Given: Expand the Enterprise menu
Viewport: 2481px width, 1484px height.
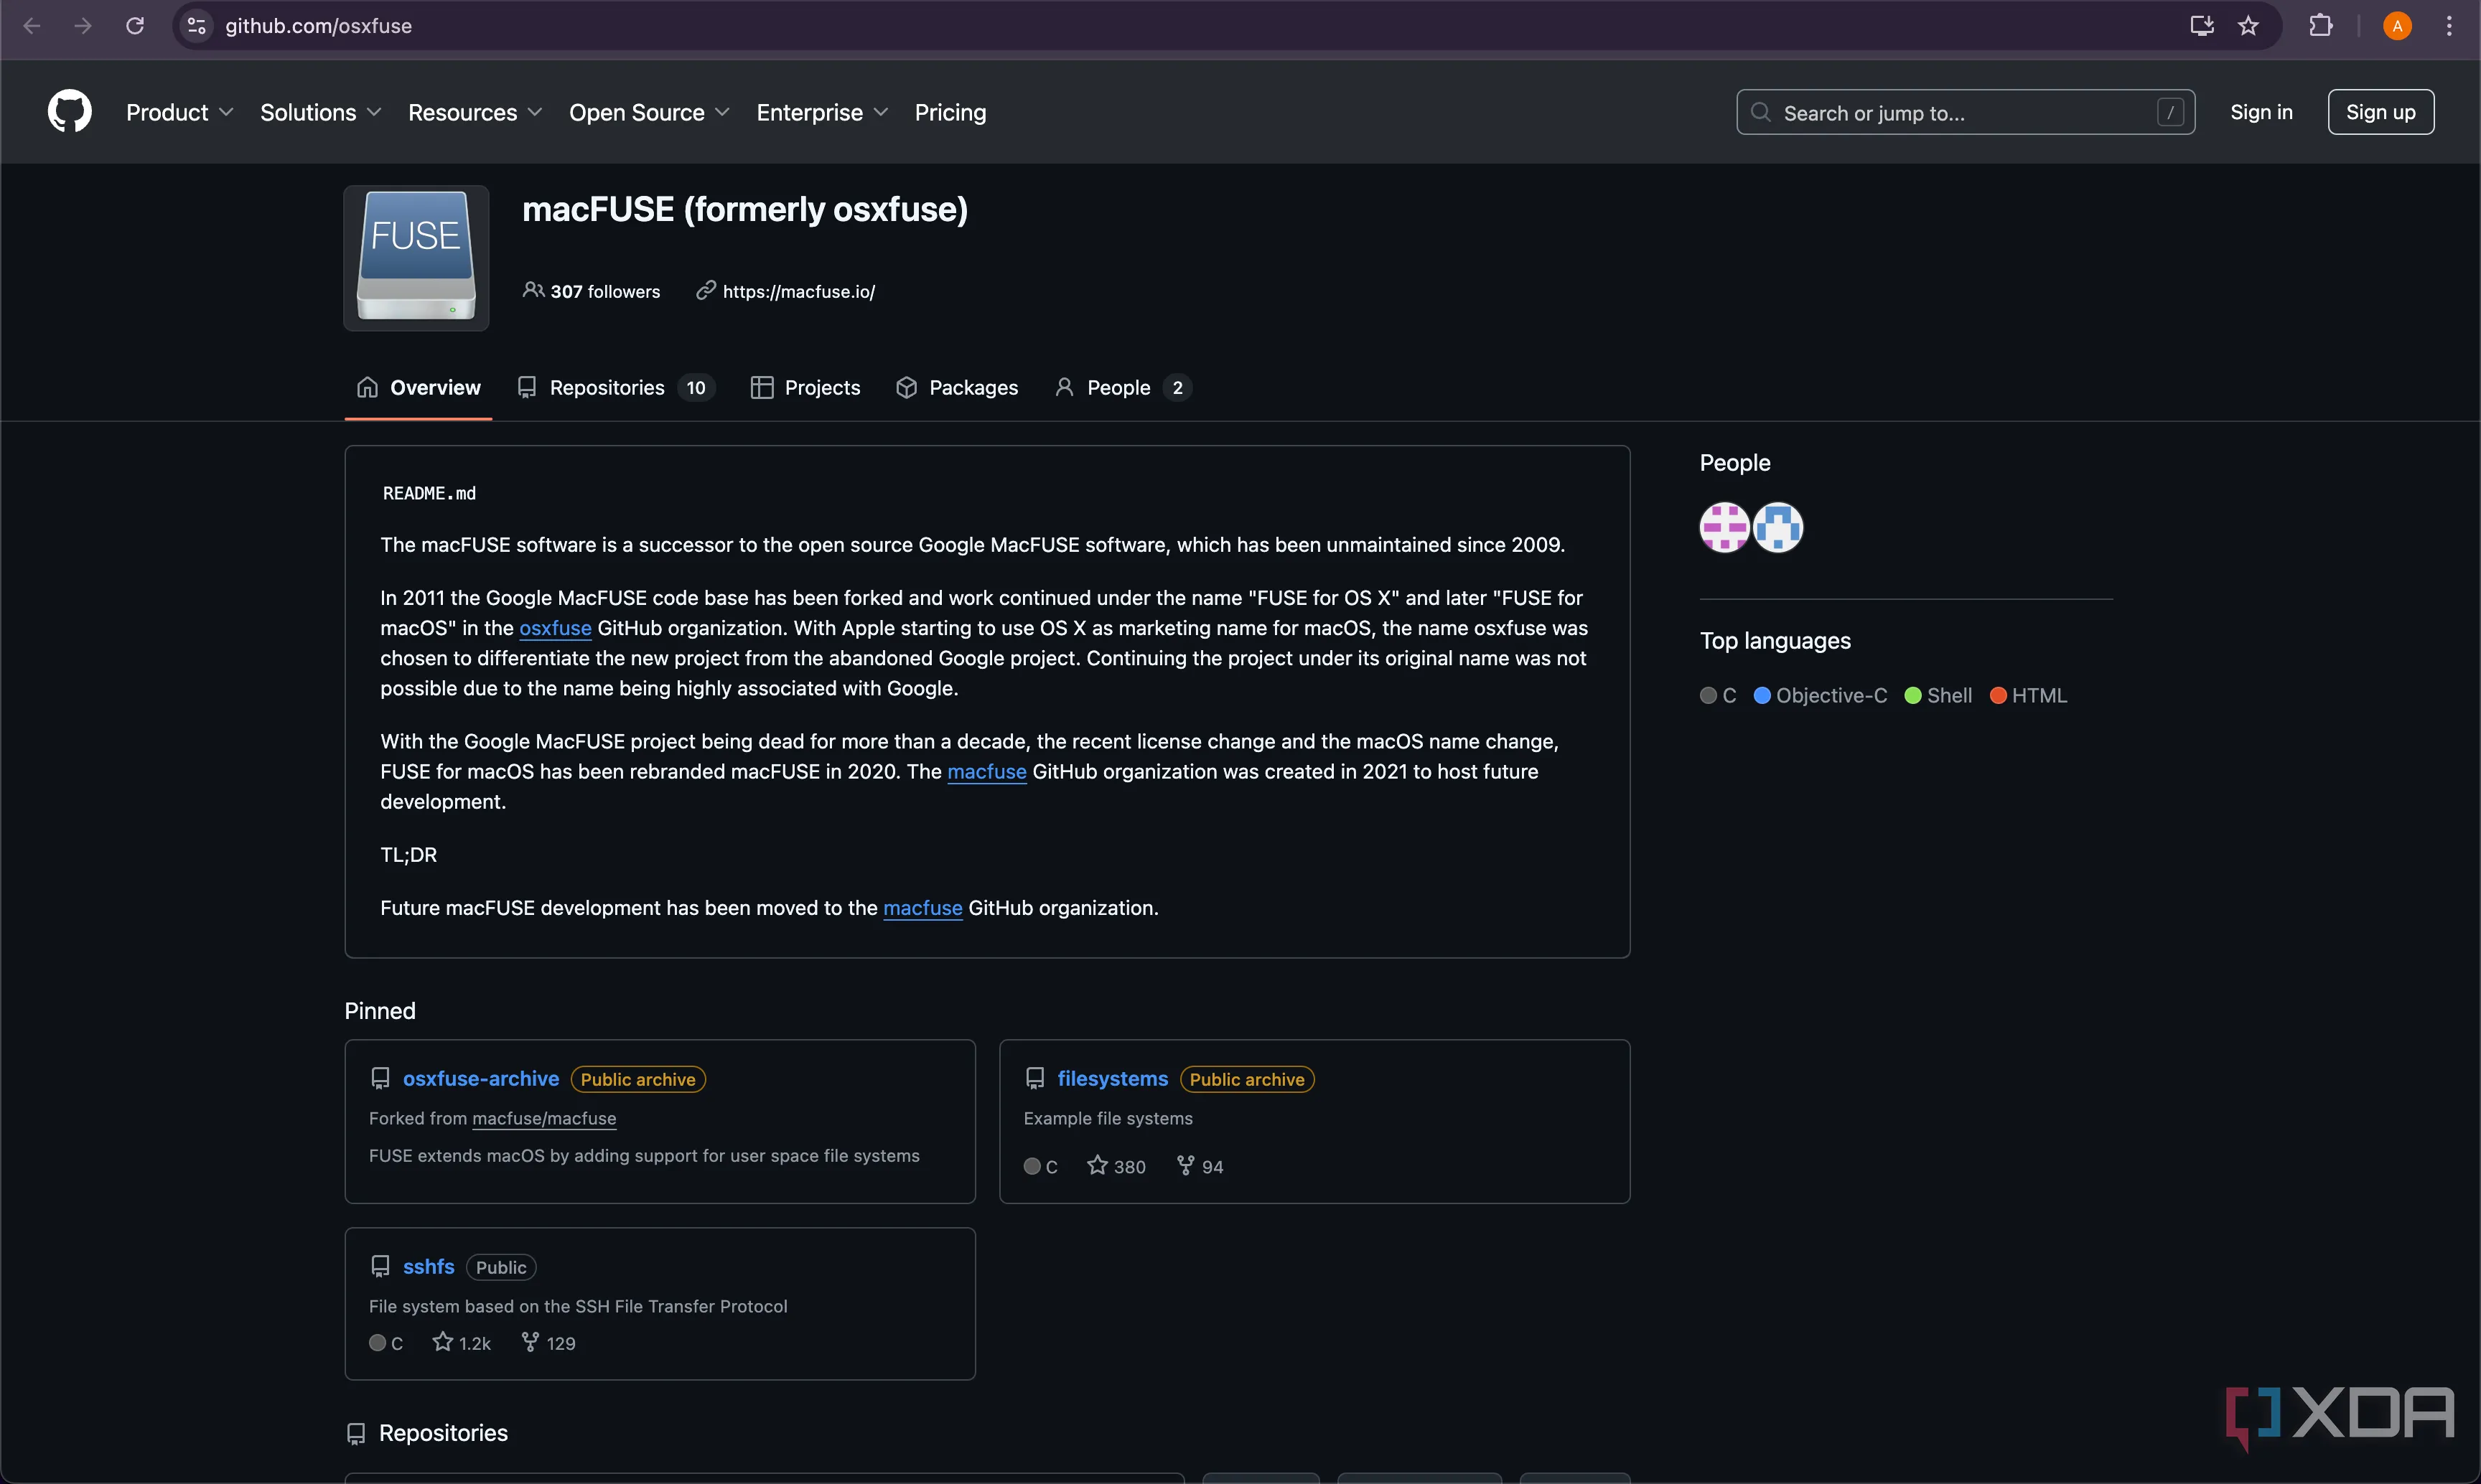Looking at the screenshot, I should click(x=822, y=112).
